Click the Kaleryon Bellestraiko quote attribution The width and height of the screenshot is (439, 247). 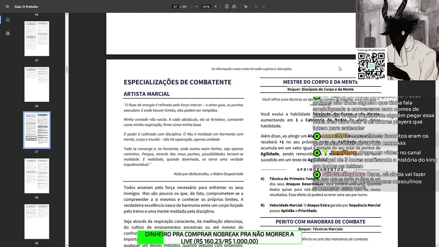pos(208,174)
